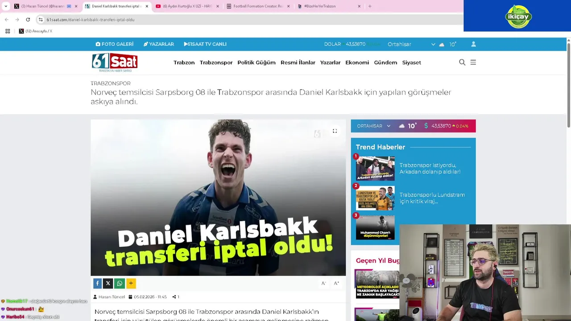Switch to Football Formation Creator tab

(x=258, y=6)
